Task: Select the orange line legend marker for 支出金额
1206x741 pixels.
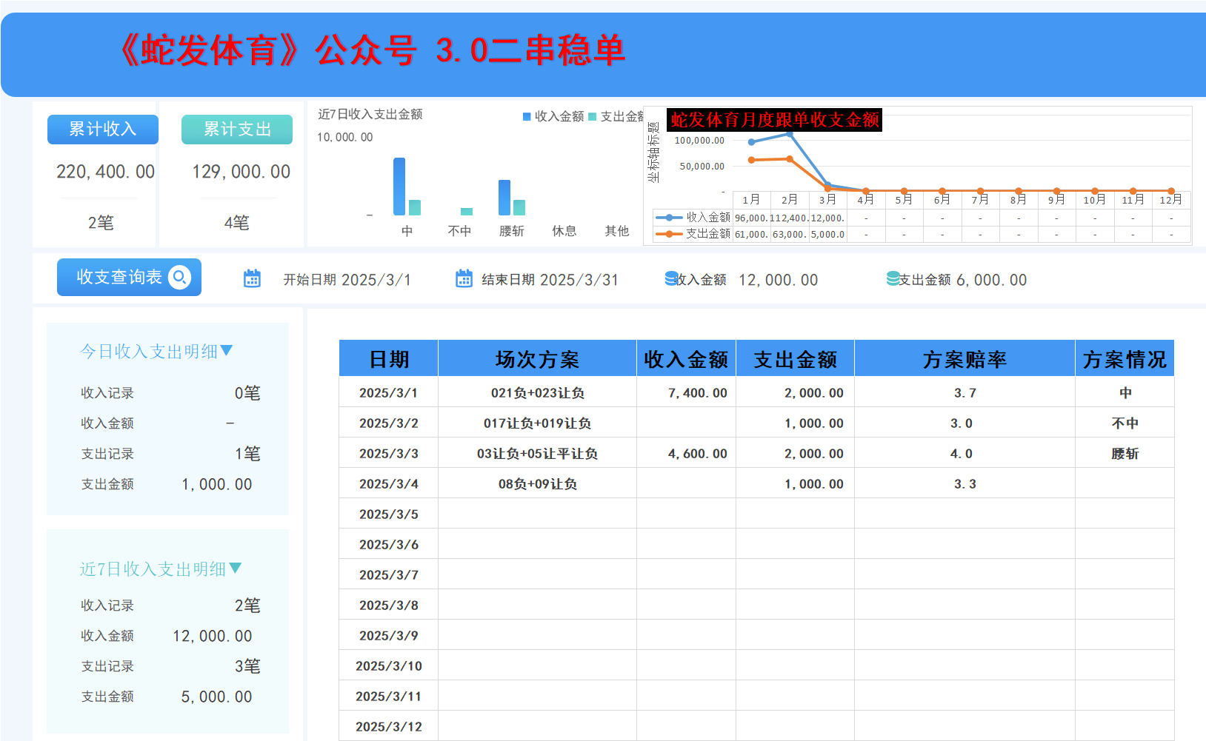Action: point(669,234)
